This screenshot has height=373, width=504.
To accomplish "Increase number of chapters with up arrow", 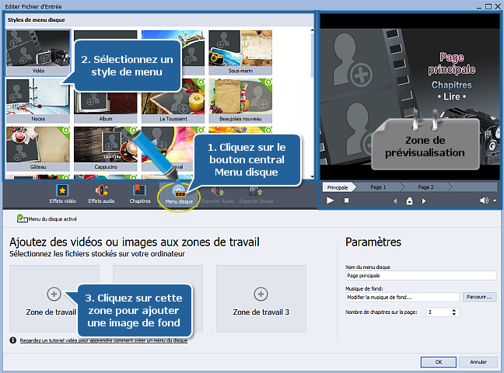I will click(455, 309).
